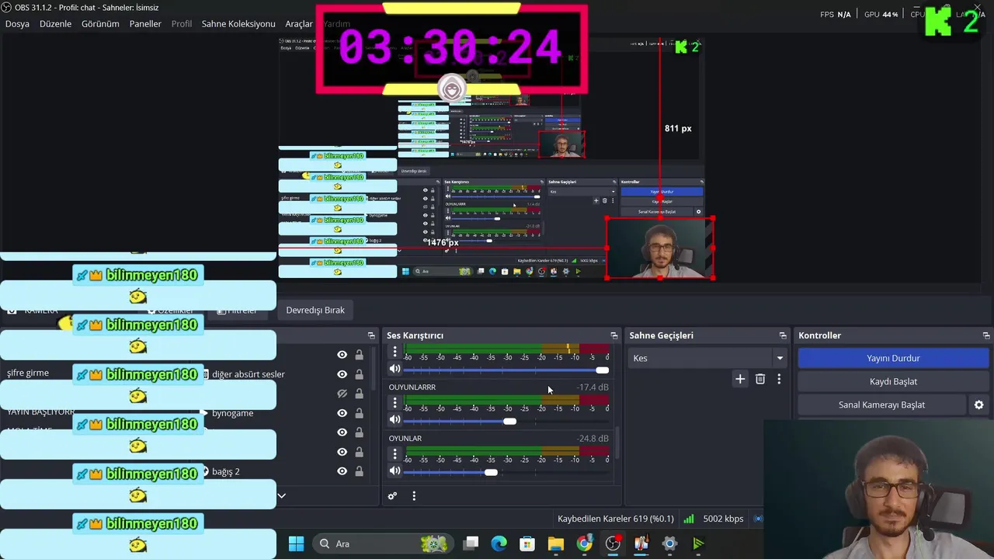Undock the sources panel left of Ses Karıştırıcı
Viewport: 994px width, 559px height.
click(371, 335)
